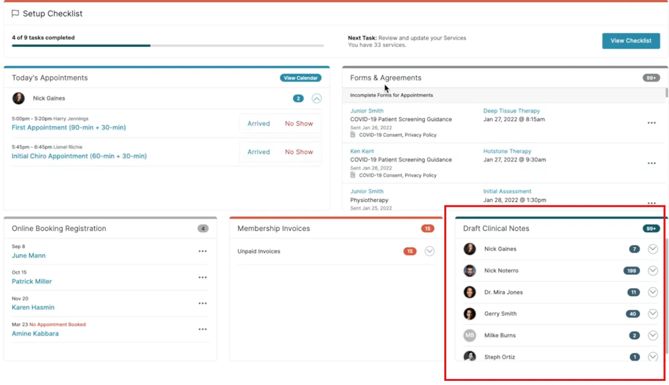669x385 pixels.
Task: Select Incomplete Forms for Appointments heading
Action: coord(391,95)
